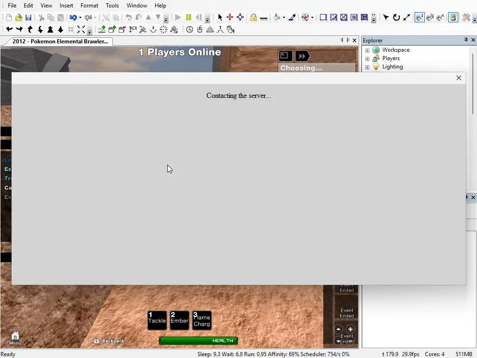Click the diagonal scale arrow tool
The height and width of the screenshot is (358, 477).
(x=407, y=17)
